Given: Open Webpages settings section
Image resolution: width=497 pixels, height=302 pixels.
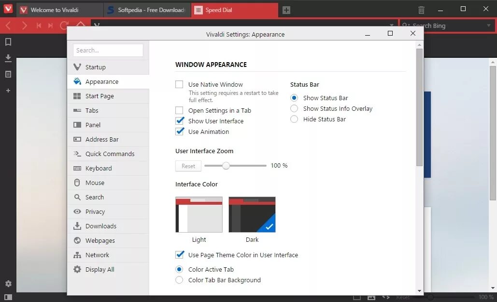Looking at the screenshot, I should [108, 241].
